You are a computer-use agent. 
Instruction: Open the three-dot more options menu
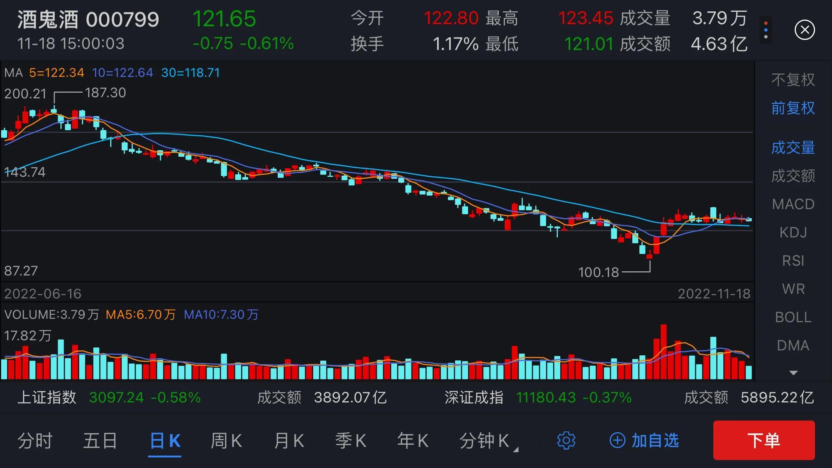766,30
